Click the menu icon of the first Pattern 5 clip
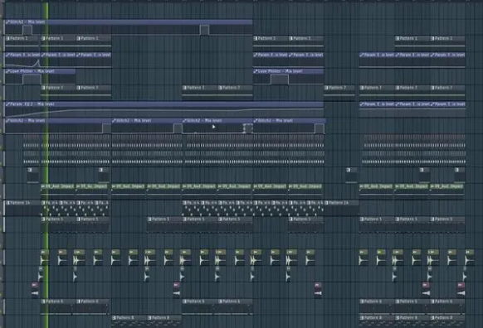483x328 pixels. click(x=43, y=219)
